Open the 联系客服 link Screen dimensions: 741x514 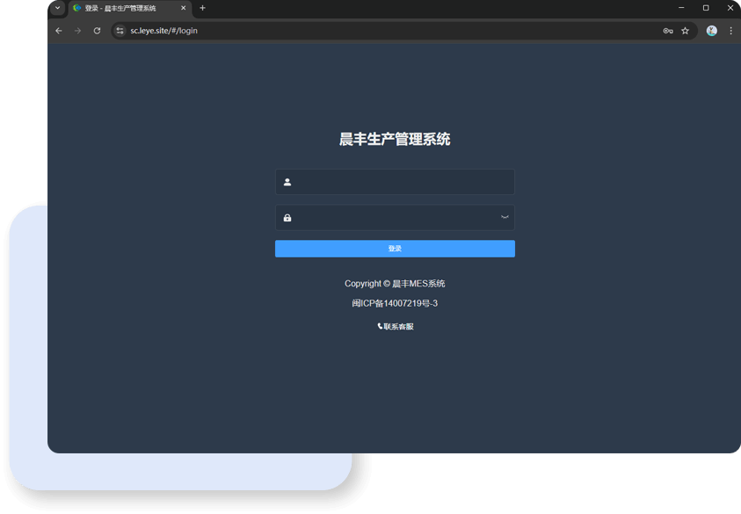[396, 327]
